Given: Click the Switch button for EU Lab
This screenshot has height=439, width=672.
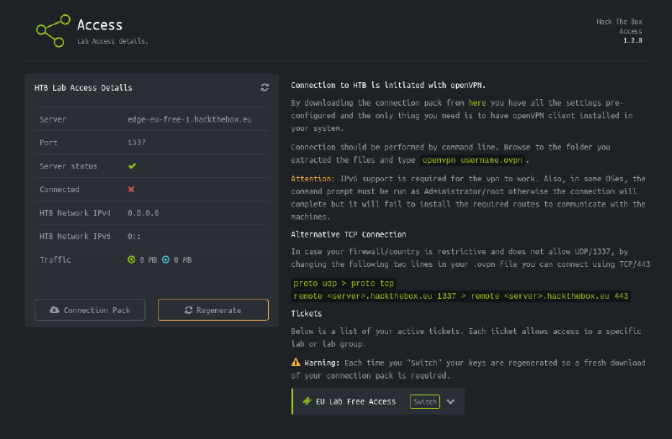Looking at the screenshot, I should click(425, 402).
